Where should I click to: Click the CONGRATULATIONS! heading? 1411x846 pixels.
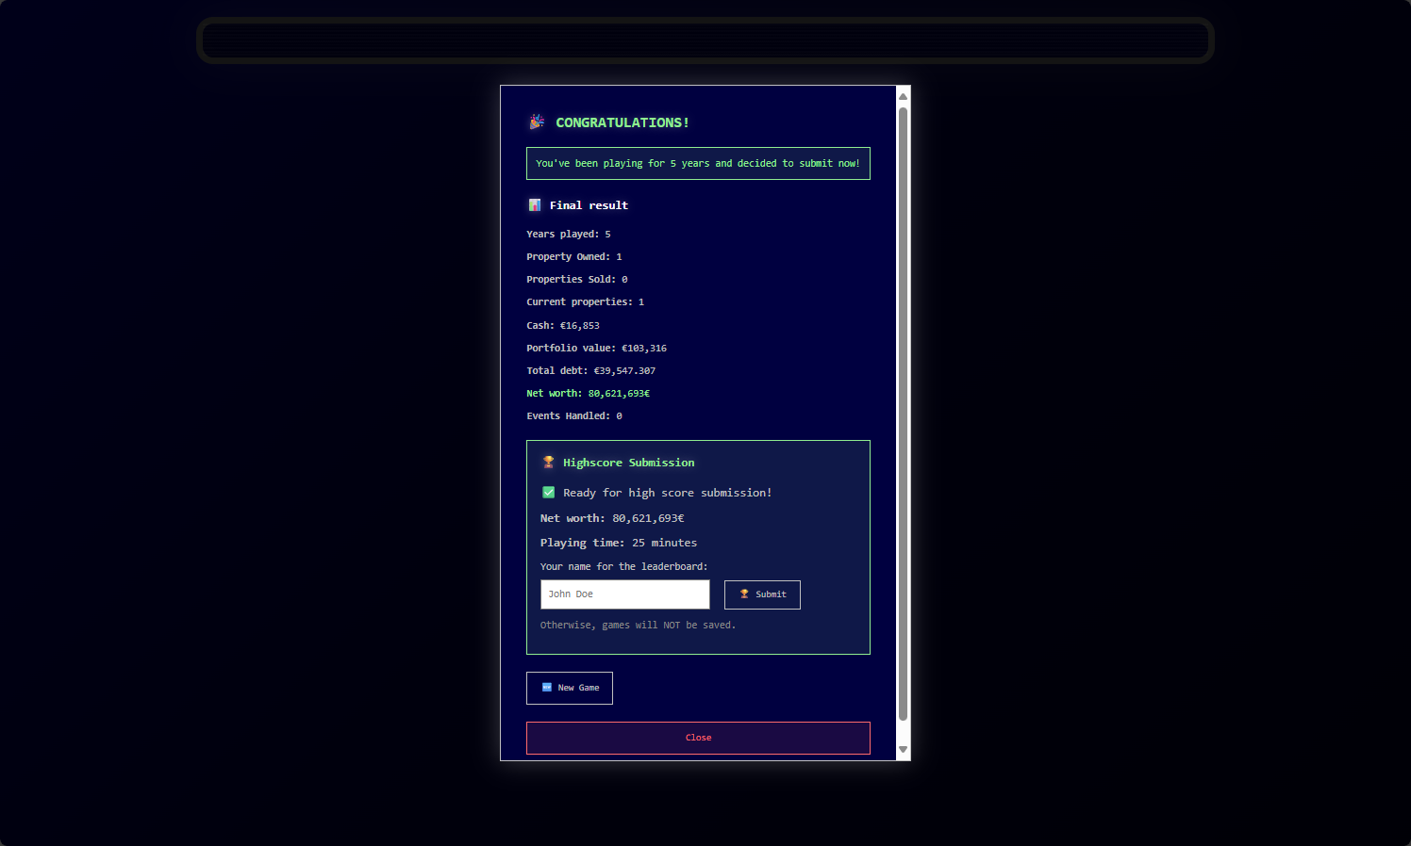[x=622, y=122]
